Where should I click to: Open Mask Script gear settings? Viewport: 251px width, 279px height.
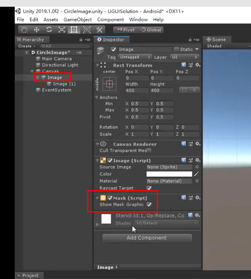(x=198, y=198)
